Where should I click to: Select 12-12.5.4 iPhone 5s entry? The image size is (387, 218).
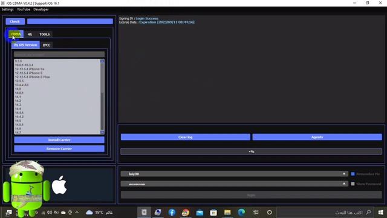point(30,69)
